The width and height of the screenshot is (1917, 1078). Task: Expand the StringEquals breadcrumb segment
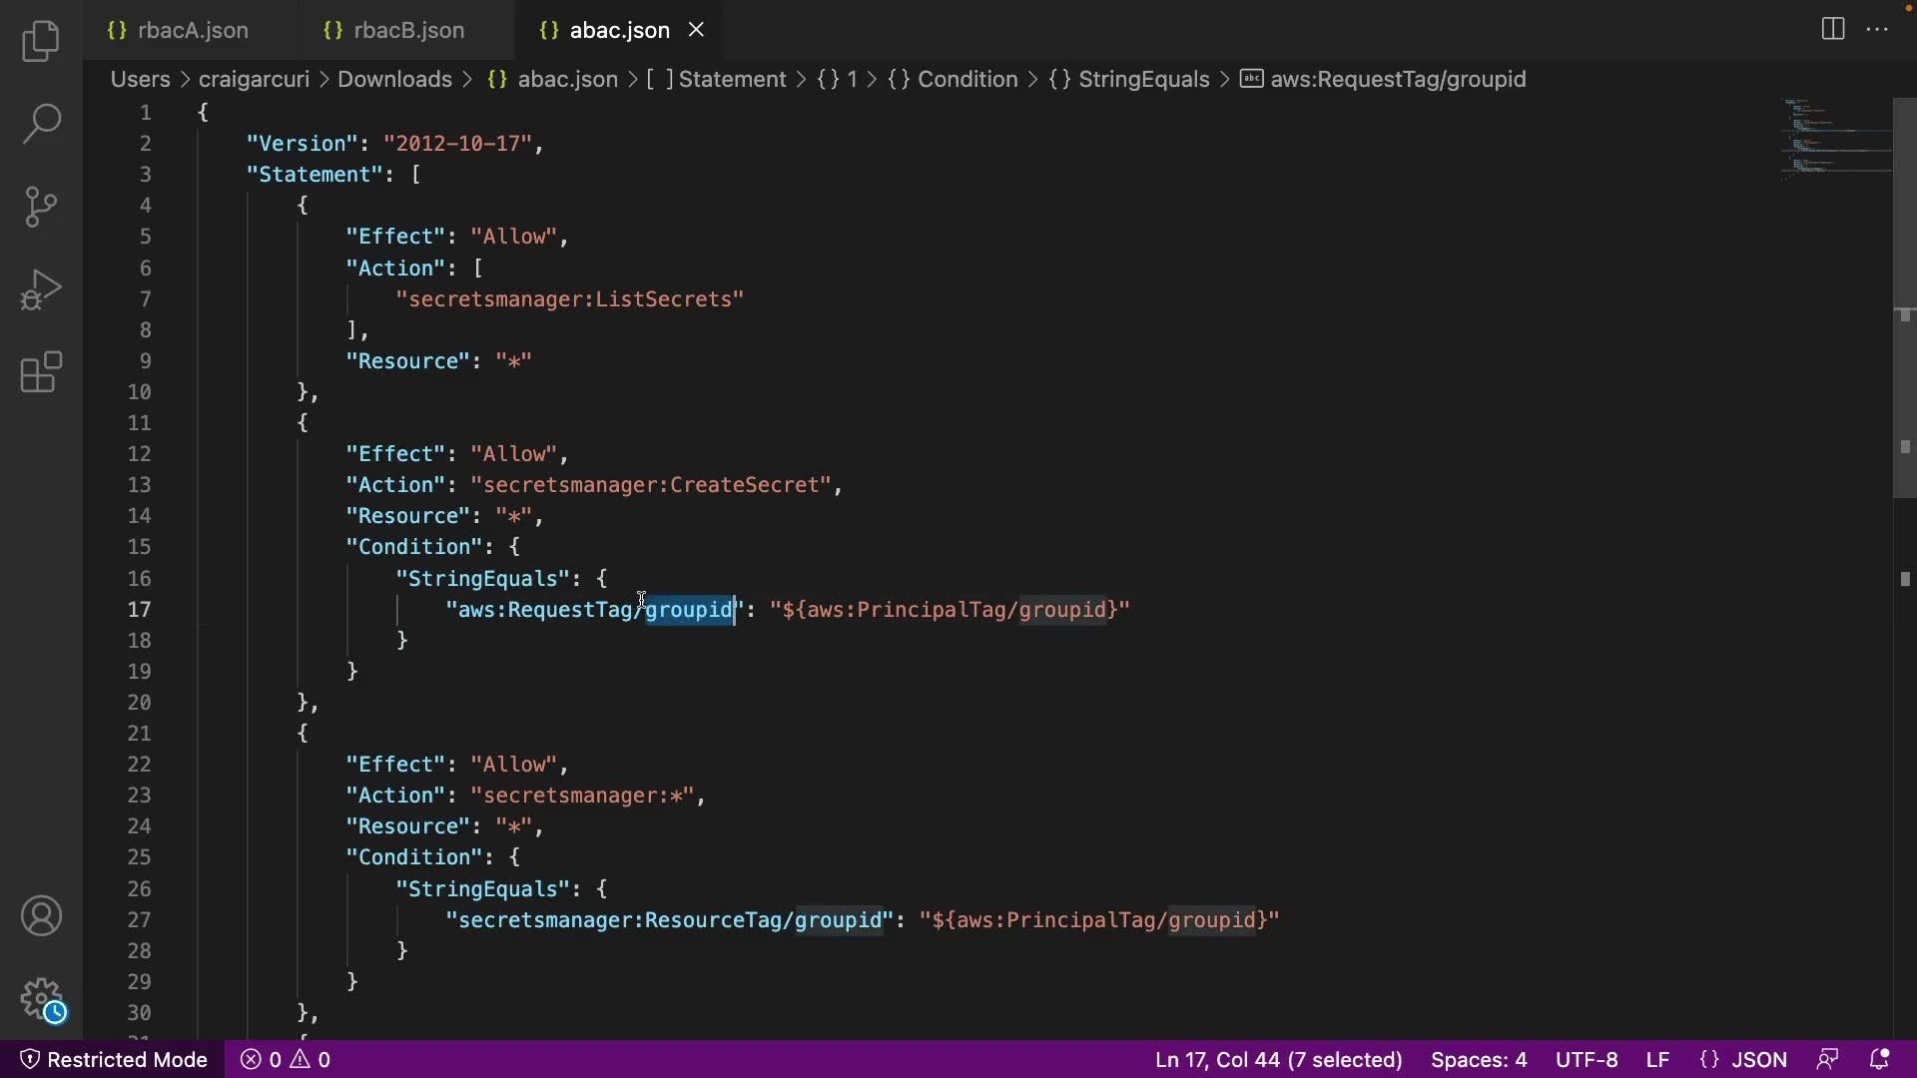click(1143, 79)
